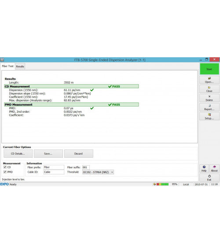Click the green checkmark next to dispersion value

(x=92, y=90)
